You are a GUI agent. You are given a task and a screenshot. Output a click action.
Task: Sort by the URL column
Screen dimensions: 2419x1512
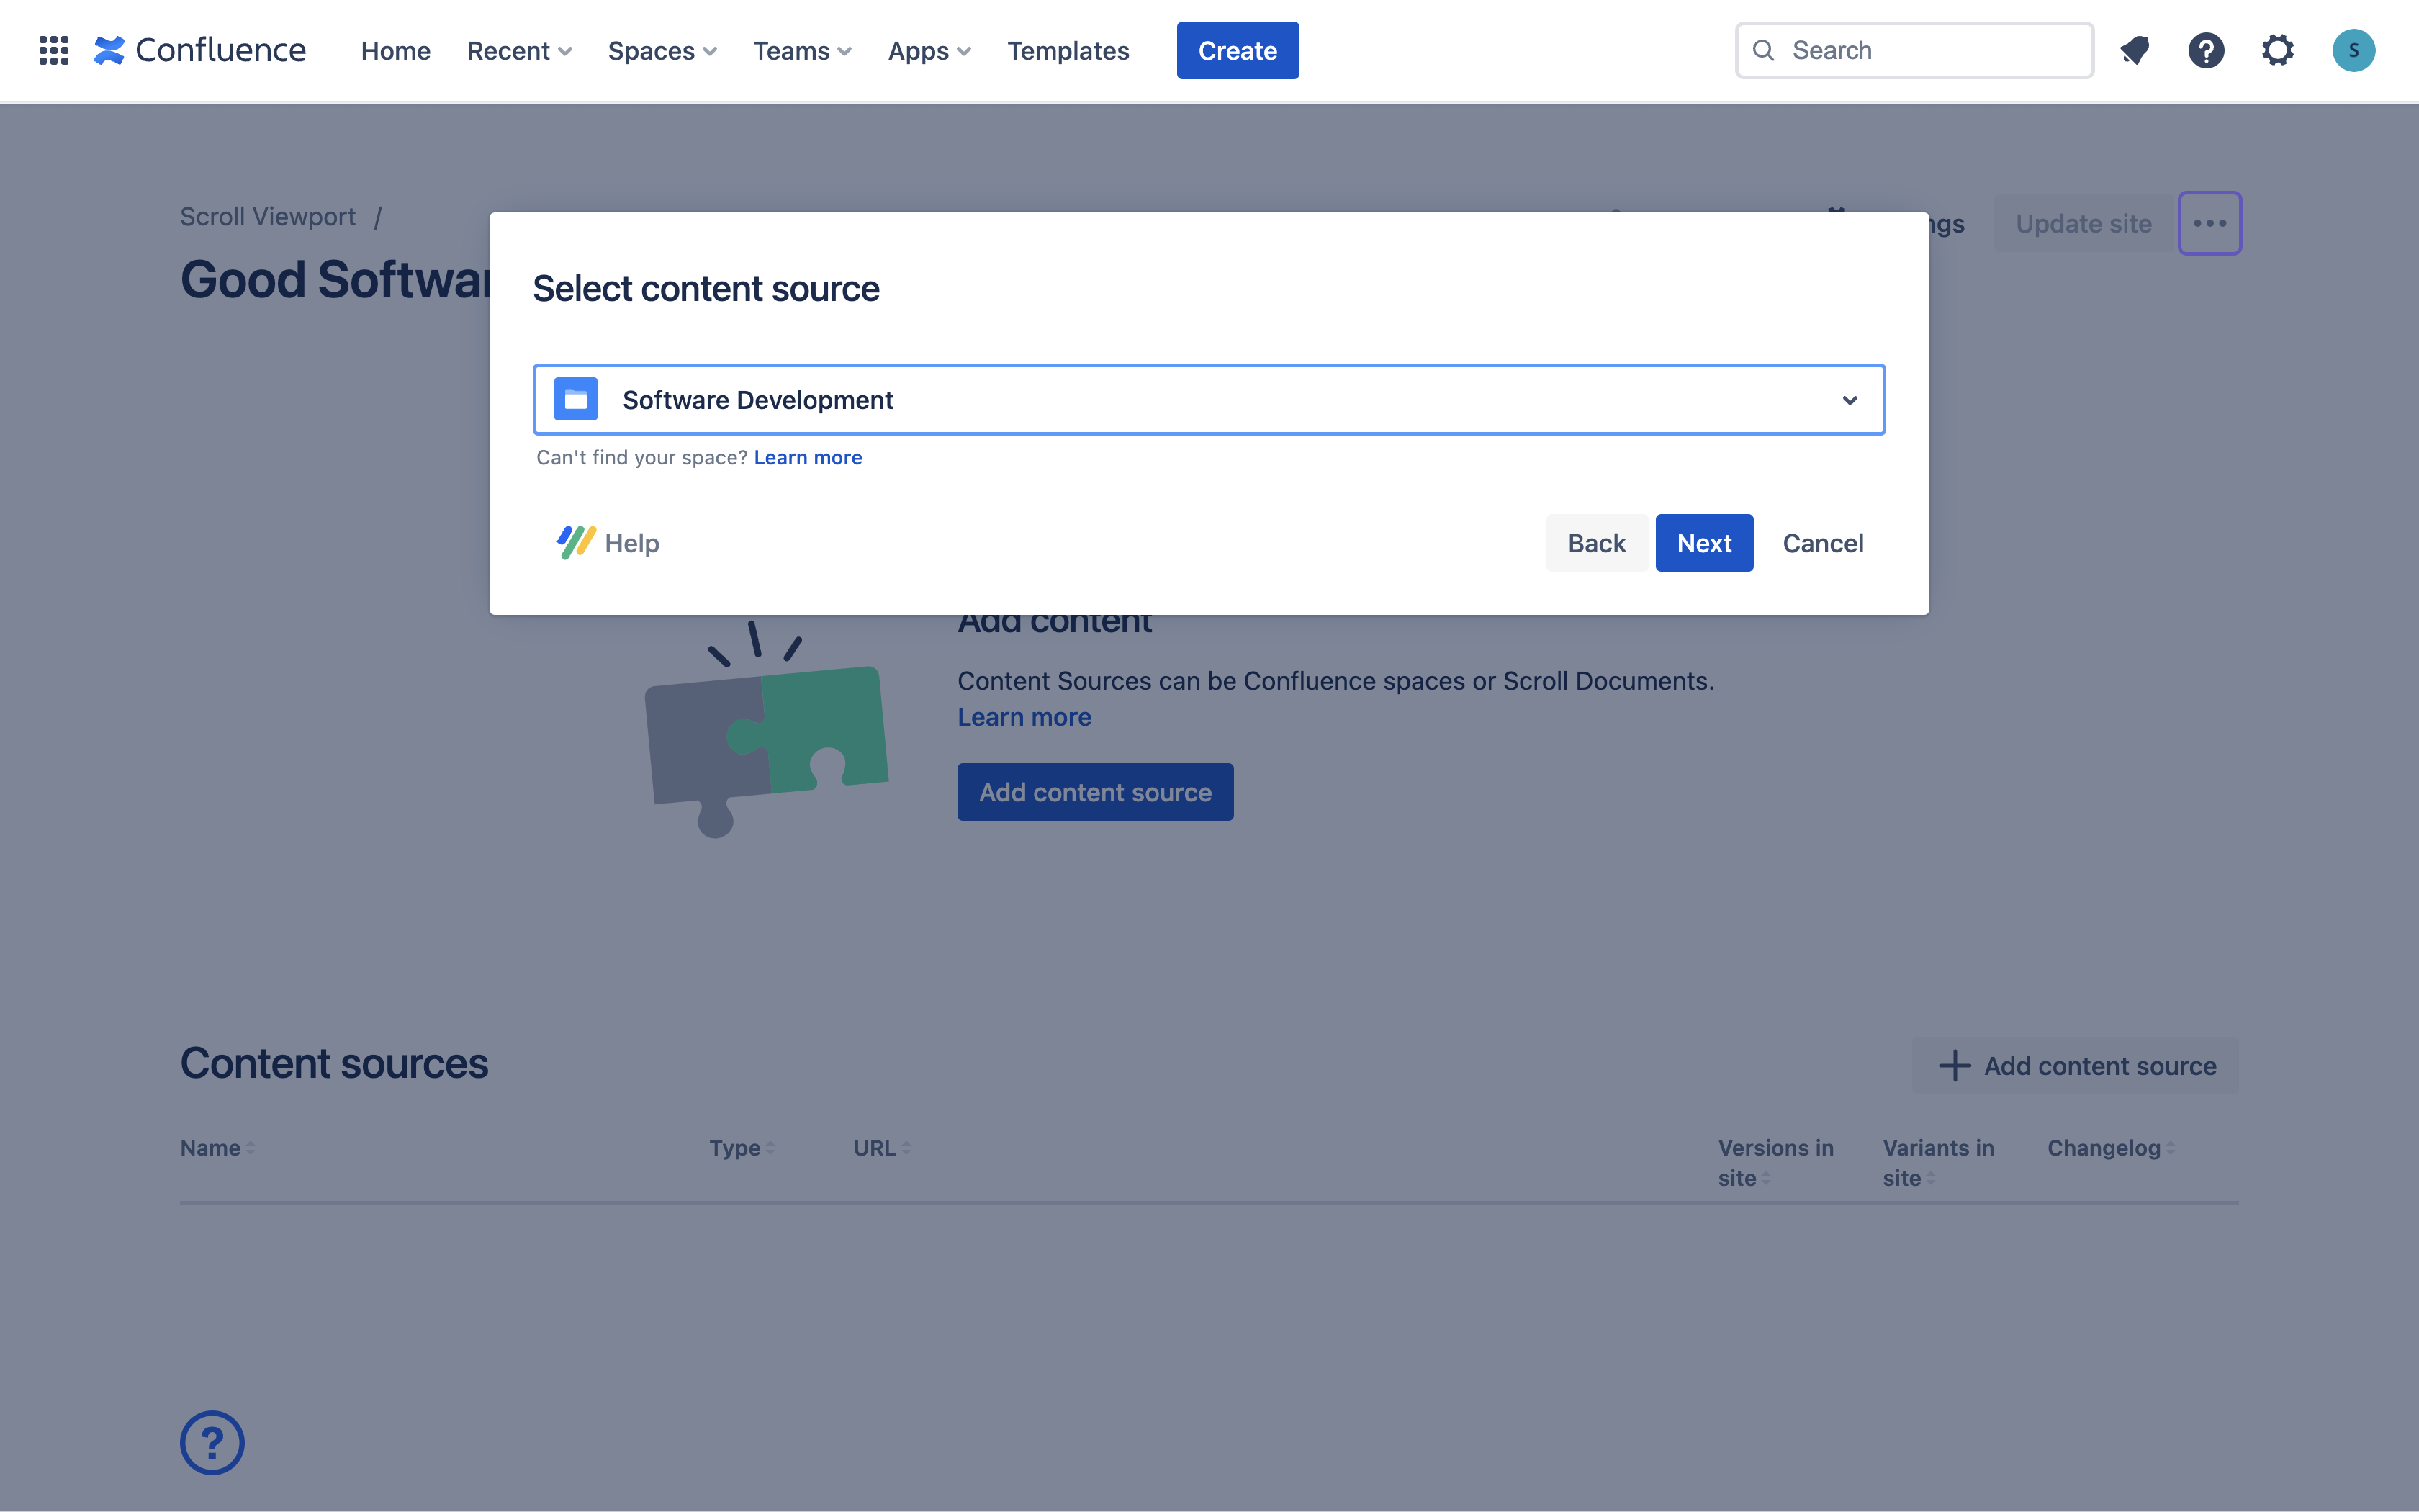tap(882, 1148)
